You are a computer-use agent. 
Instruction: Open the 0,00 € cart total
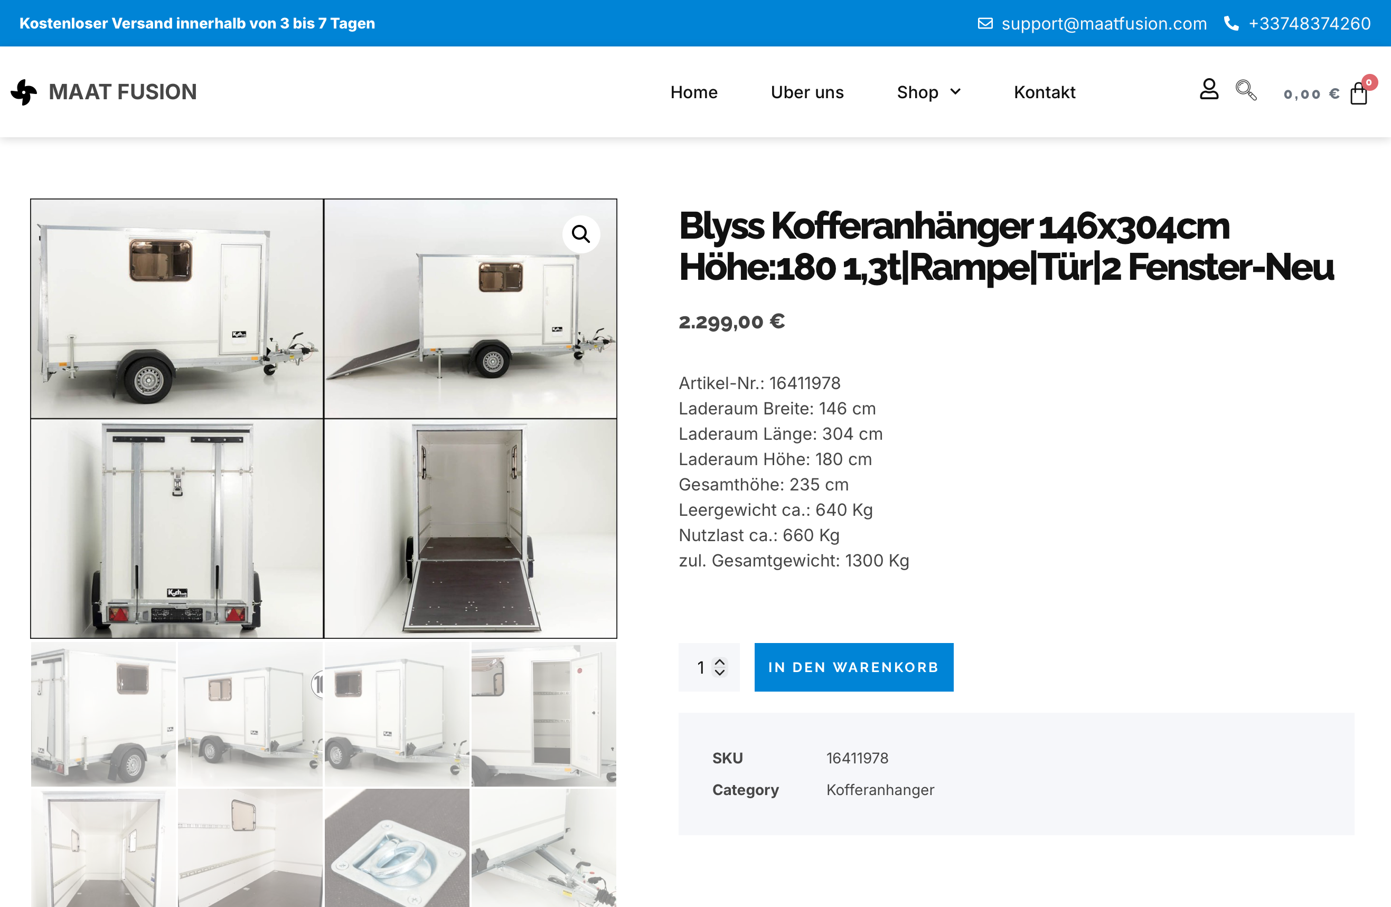click(x=1311, y=94)
